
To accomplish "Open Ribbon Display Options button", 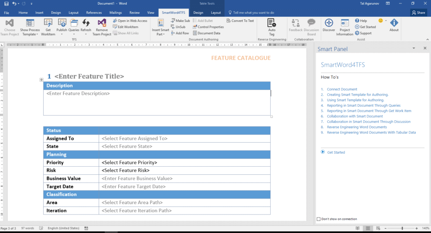I will pos(388,3).
